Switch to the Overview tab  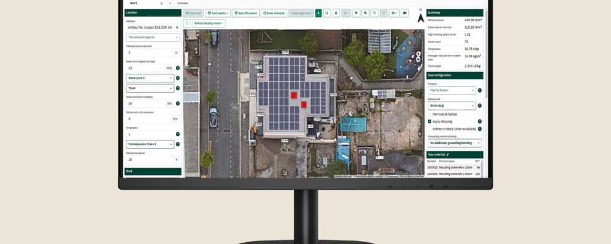coord(183,3)
